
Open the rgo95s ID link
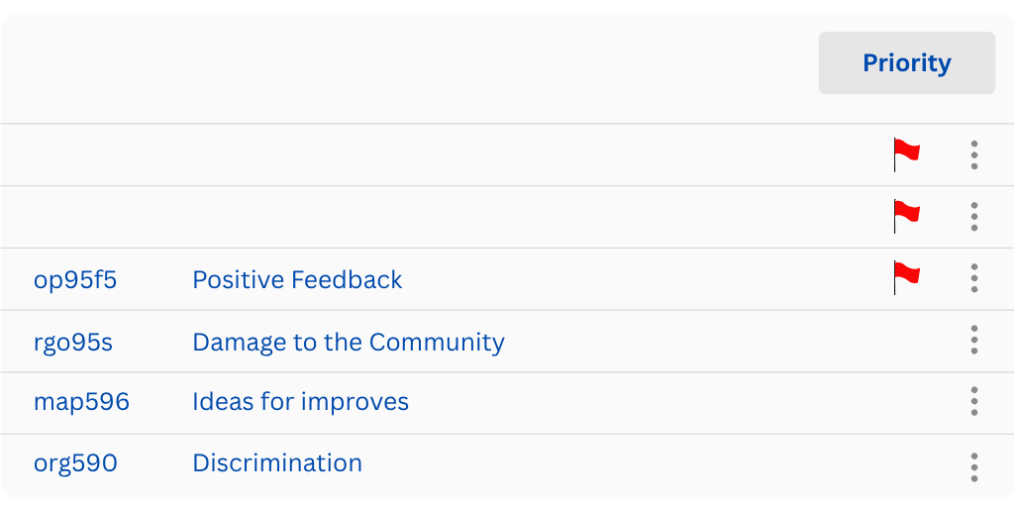pyautogui.click(x=73, y=343)
